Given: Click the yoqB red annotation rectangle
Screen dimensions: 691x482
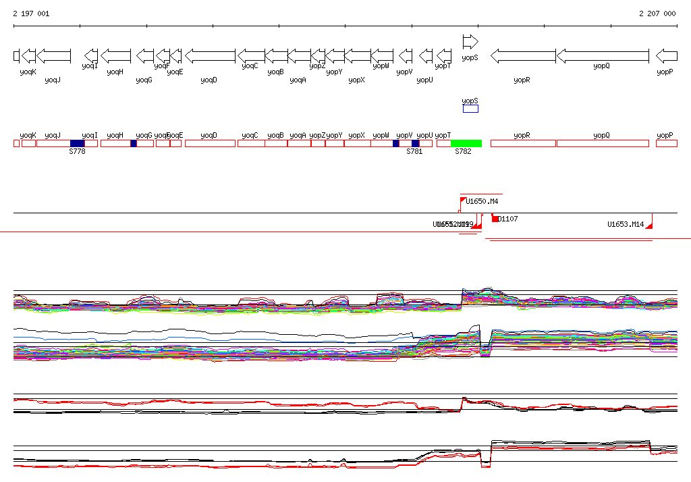Looking at the screenshot, I should click(276, 143).
